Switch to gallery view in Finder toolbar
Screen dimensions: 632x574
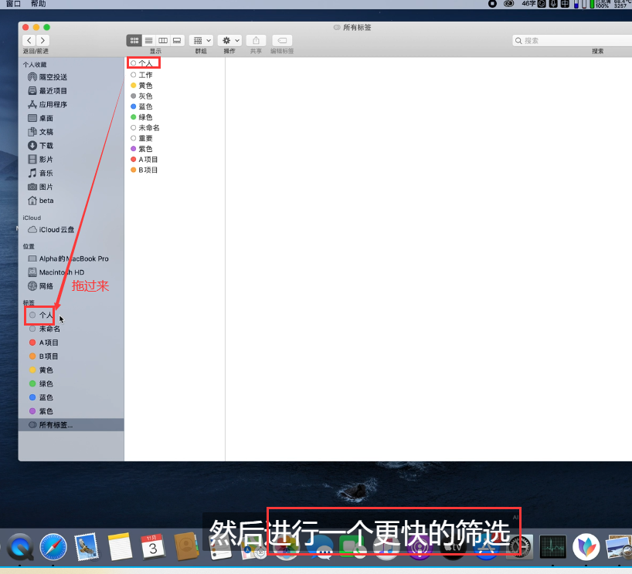click(177, 40)
